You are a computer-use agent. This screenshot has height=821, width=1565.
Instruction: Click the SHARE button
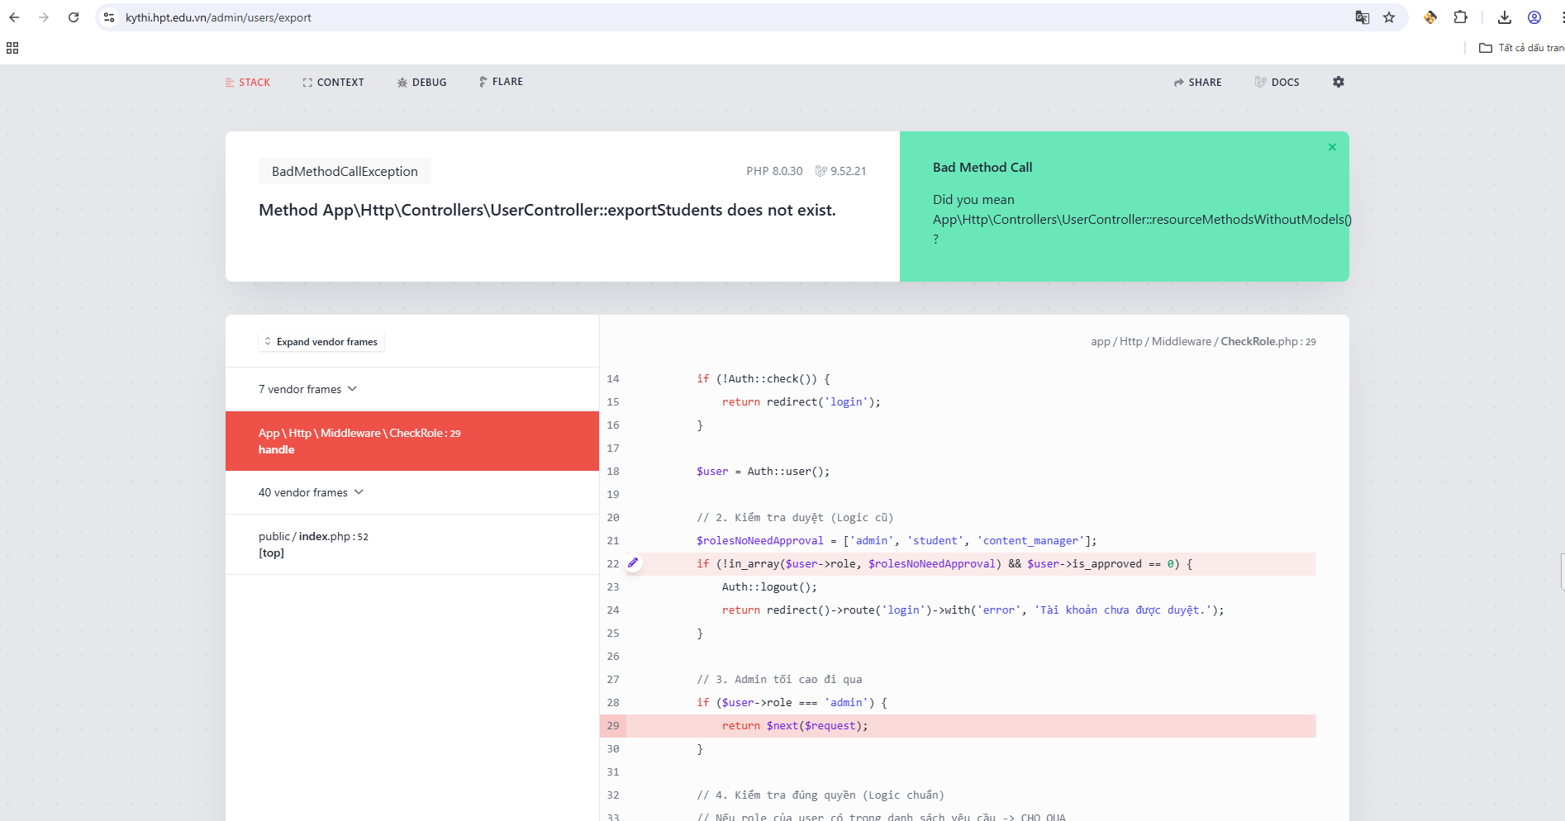1197,83
